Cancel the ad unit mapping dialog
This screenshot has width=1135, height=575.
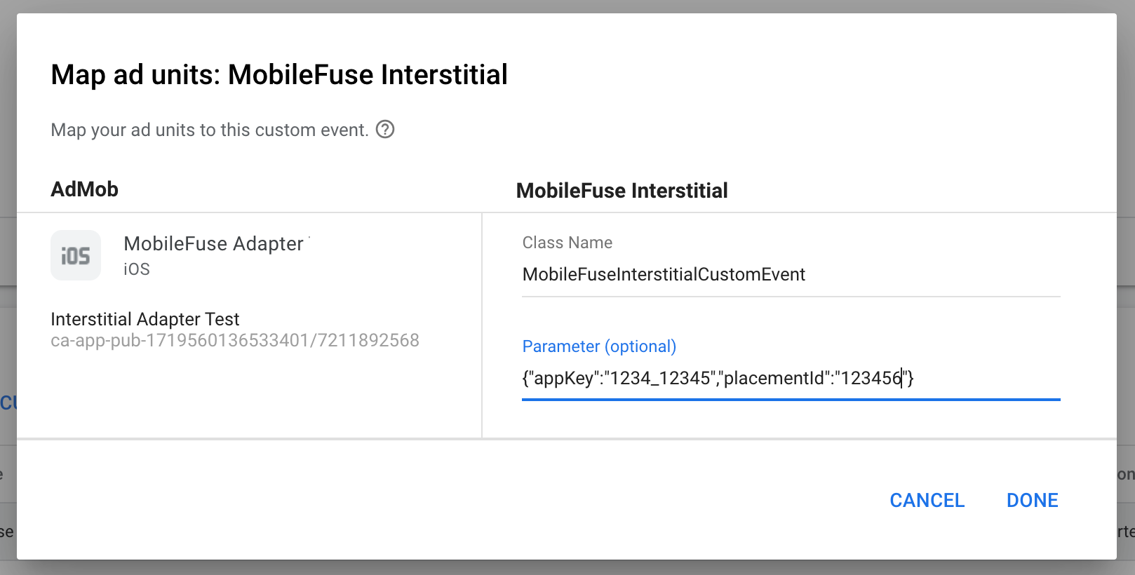(x=927, y=500)
